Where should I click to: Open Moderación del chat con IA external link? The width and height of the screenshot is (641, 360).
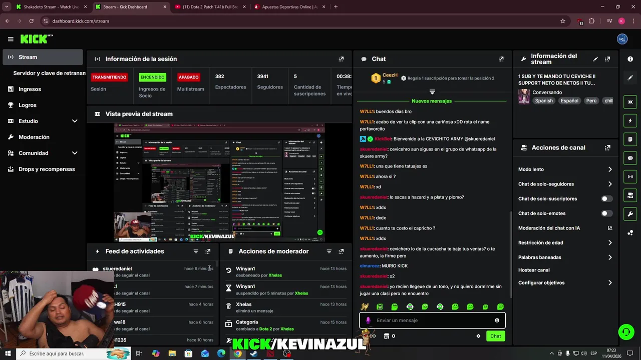point(610,228)
